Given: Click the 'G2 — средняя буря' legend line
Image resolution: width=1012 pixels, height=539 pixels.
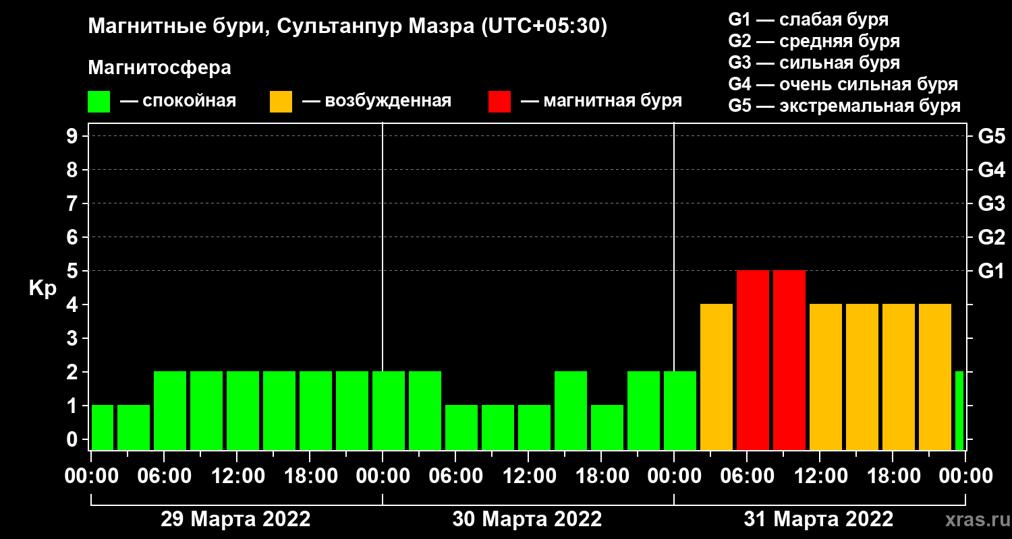Looking at the screenshot, I should 814,41.
